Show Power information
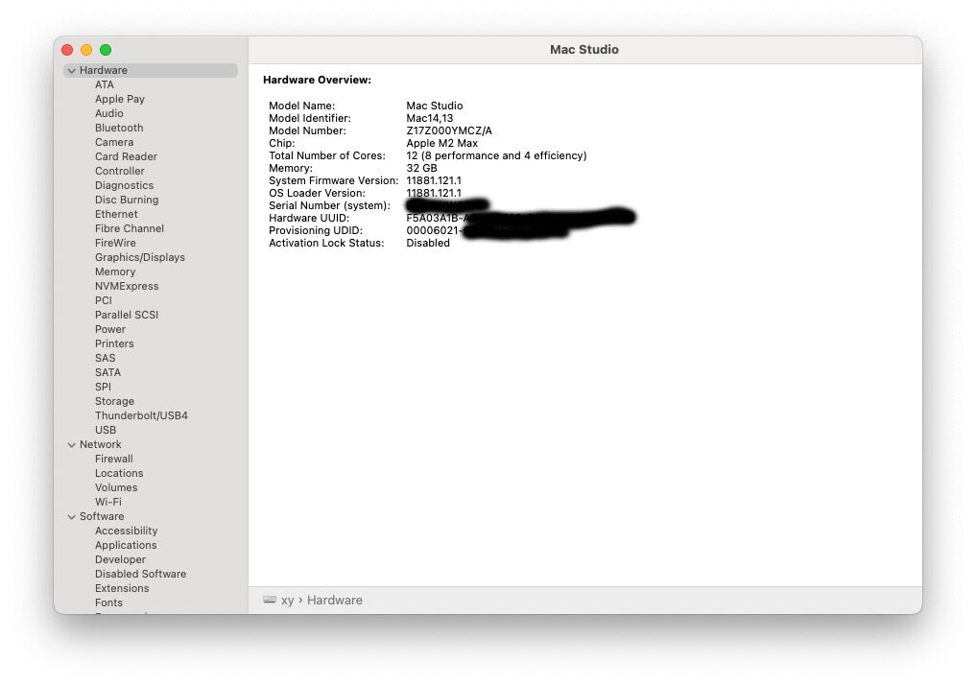976x685 pixels. [110, 329]
